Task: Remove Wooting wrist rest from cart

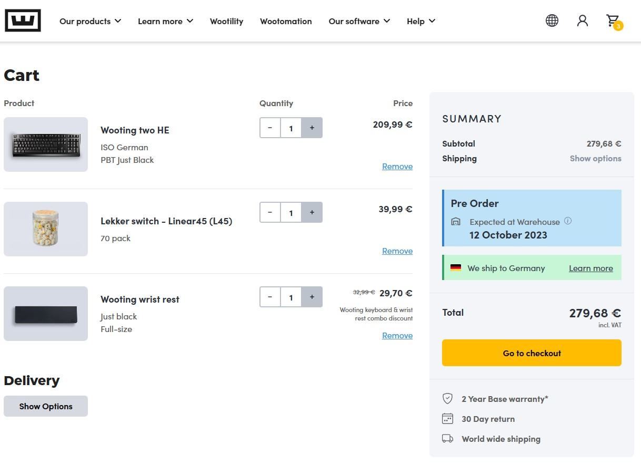Action: click(x=397, y=335)
